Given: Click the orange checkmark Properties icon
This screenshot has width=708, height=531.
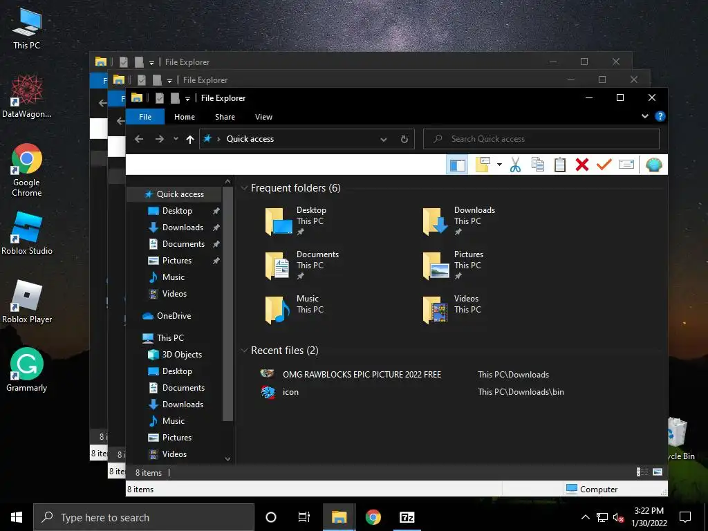Looking at the screenshot, I should 604,165.
